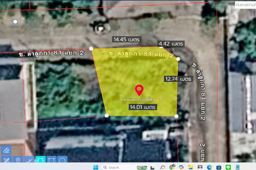
Task: Click the search place input field
Action: (245, 5)
